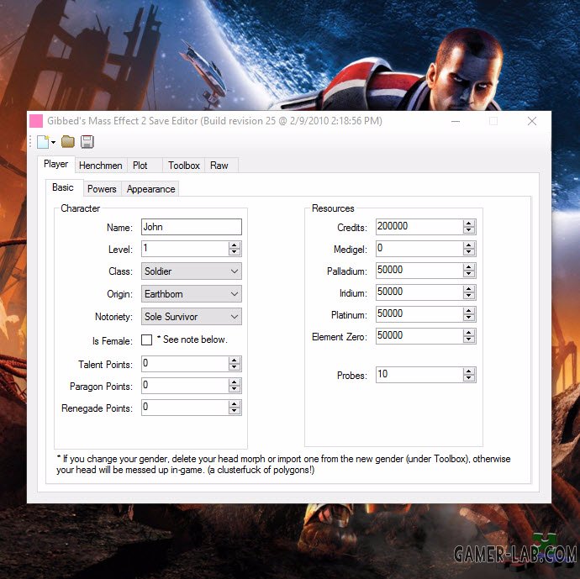Decrease Platinum with the down arrow

pyautogui.click(x=469, y=318)
